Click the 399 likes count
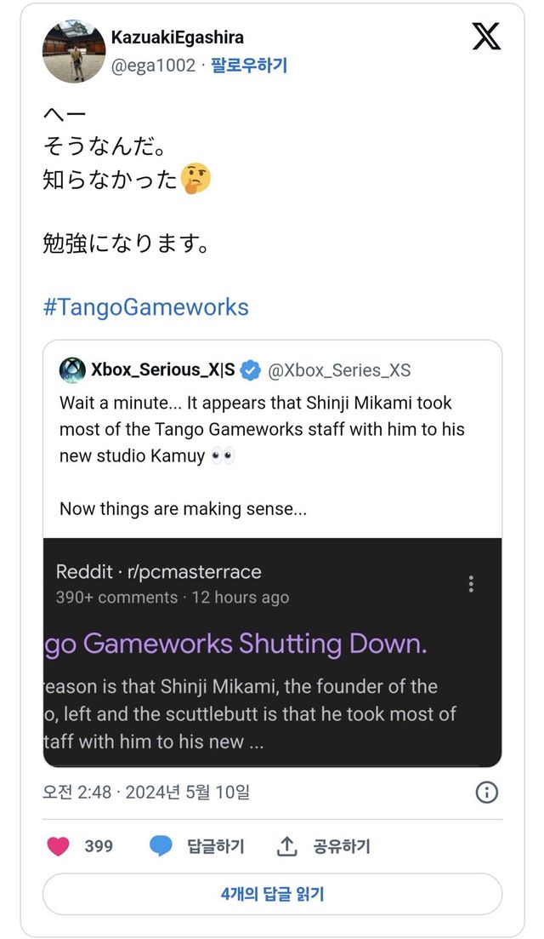Viewport: 544px width, 939px height. pyautogui.click(x=99, y=846)
